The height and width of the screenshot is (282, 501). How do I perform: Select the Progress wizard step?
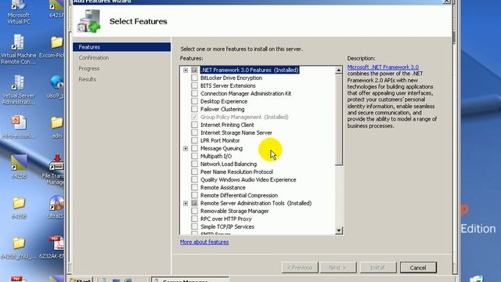88,68
